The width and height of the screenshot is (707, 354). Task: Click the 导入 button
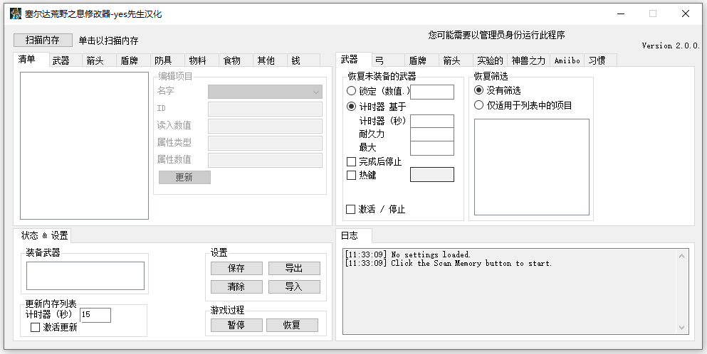295,286
